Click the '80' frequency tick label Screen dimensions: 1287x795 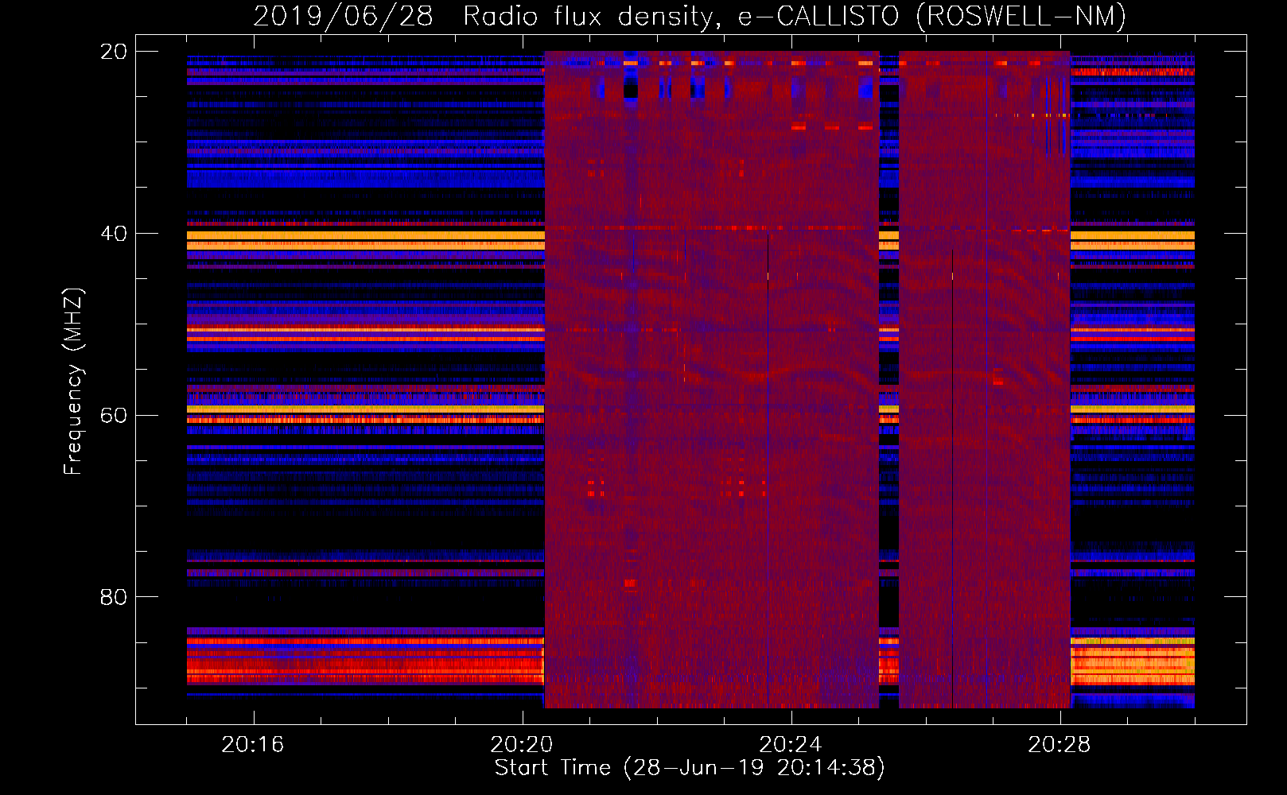point(113,597)
